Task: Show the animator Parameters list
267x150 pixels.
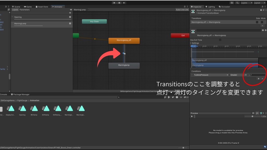Action: [x=25, y=10]
